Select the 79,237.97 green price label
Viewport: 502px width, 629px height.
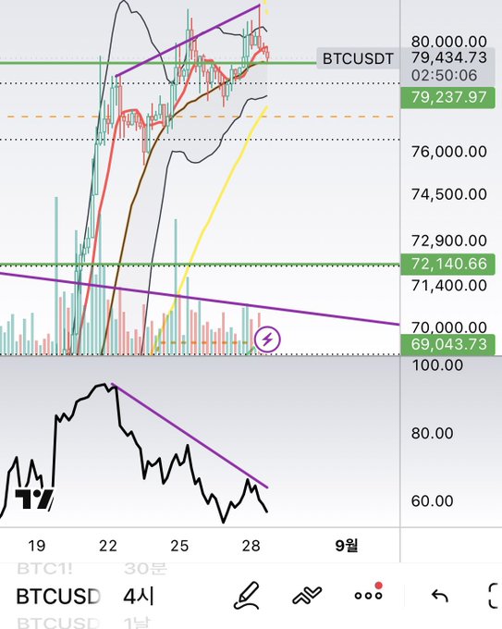447,97
